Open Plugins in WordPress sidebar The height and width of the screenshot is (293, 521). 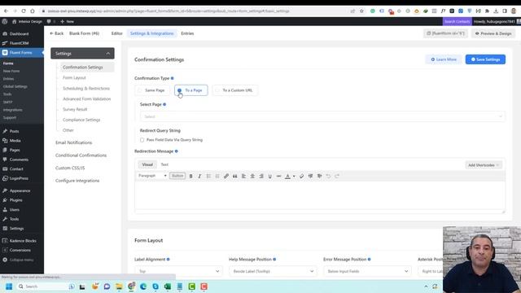click(x=16, y=200)
